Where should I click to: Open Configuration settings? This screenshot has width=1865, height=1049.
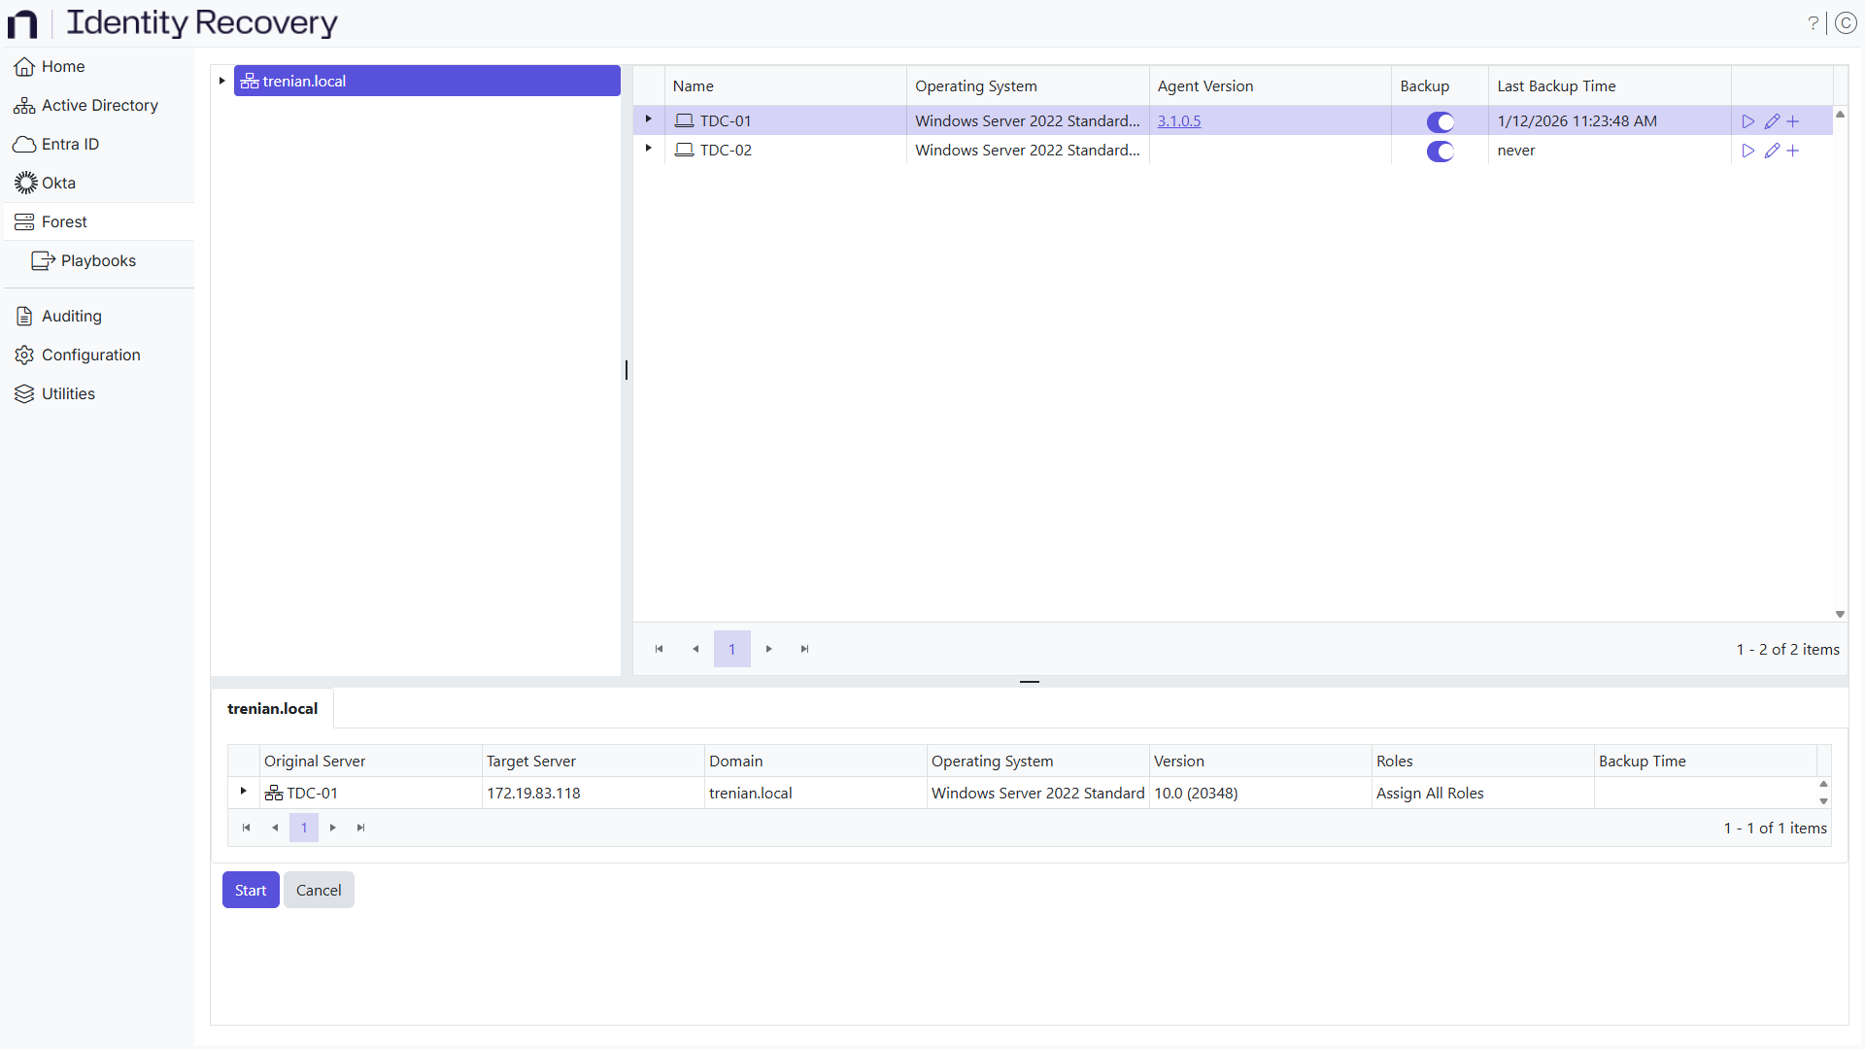click(90, 355)
